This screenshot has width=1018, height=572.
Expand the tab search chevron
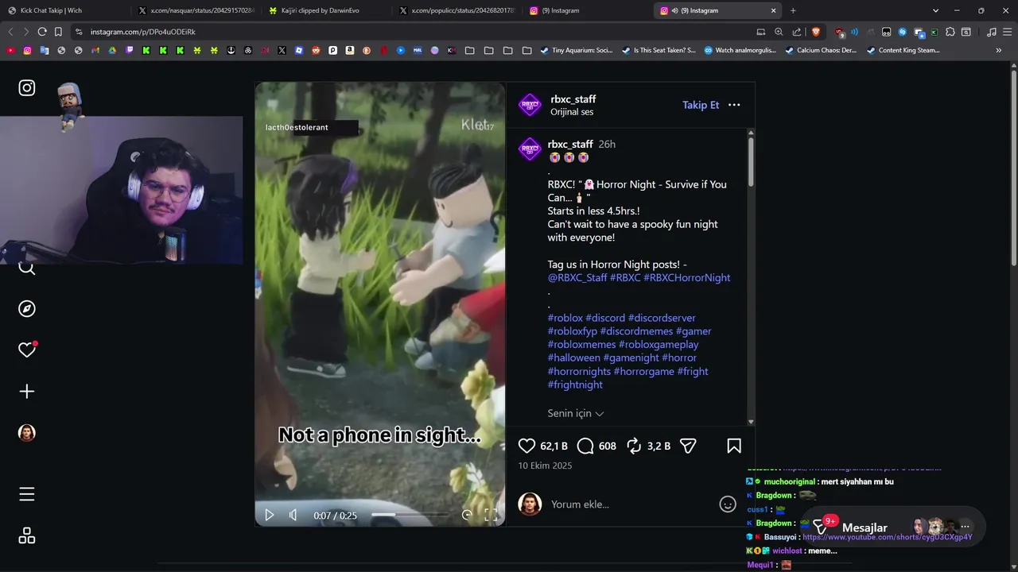(935, 10)
